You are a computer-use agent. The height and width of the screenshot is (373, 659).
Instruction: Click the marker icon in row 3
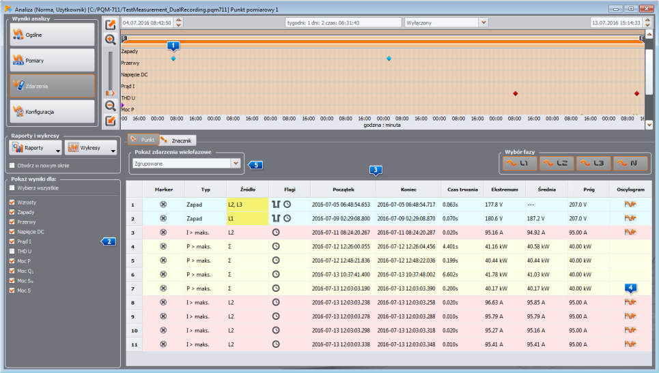163,233
